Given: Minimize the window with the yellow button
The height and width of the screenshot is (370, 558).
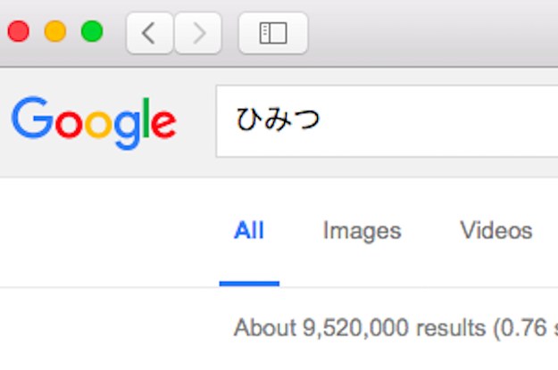Looking at the screenshot, I should tap(55, 31).
